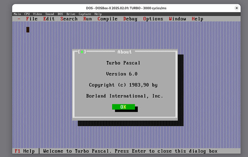The image size is (248, 157).
Task: Open the Window menu
Action: (177, 19)
